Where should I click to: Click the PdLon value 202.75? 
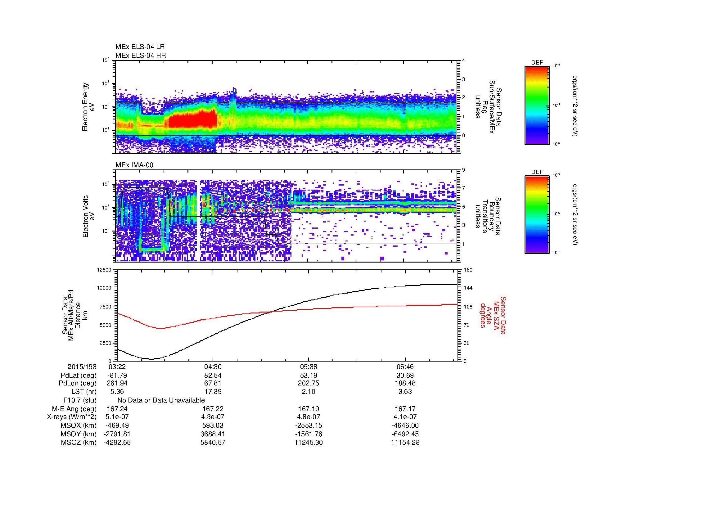tap(309, 383)
